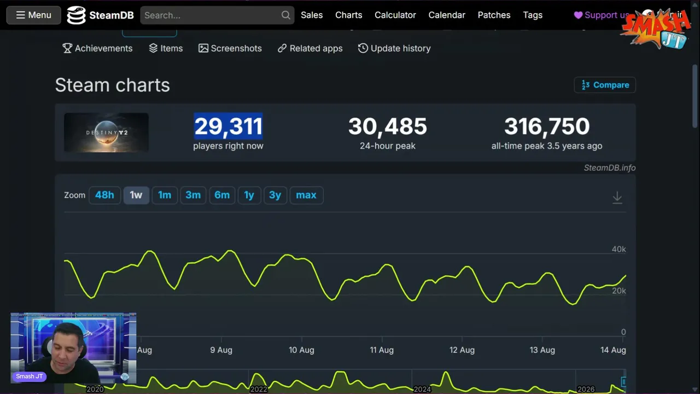Image resolution: width=700 pixels, height=394 pixels.
Task: Set chart zoom to 1w
Action: tap(136, 195)
